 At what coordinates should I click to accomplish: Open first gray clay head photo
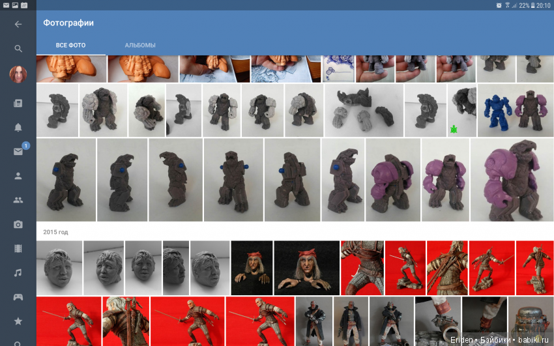tap(59, 268)
